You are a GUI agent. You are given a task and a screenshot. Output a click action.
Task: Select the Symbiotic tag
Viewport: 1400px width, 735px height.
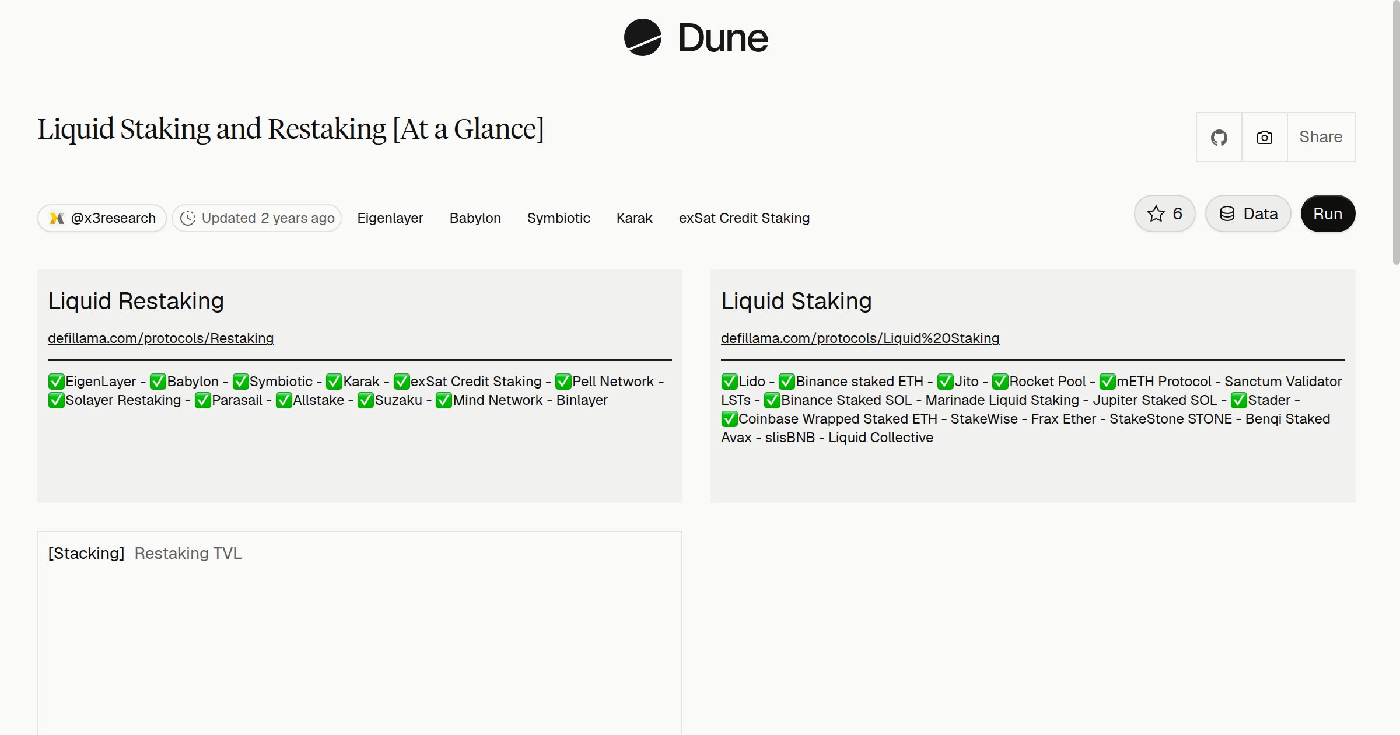559,218
